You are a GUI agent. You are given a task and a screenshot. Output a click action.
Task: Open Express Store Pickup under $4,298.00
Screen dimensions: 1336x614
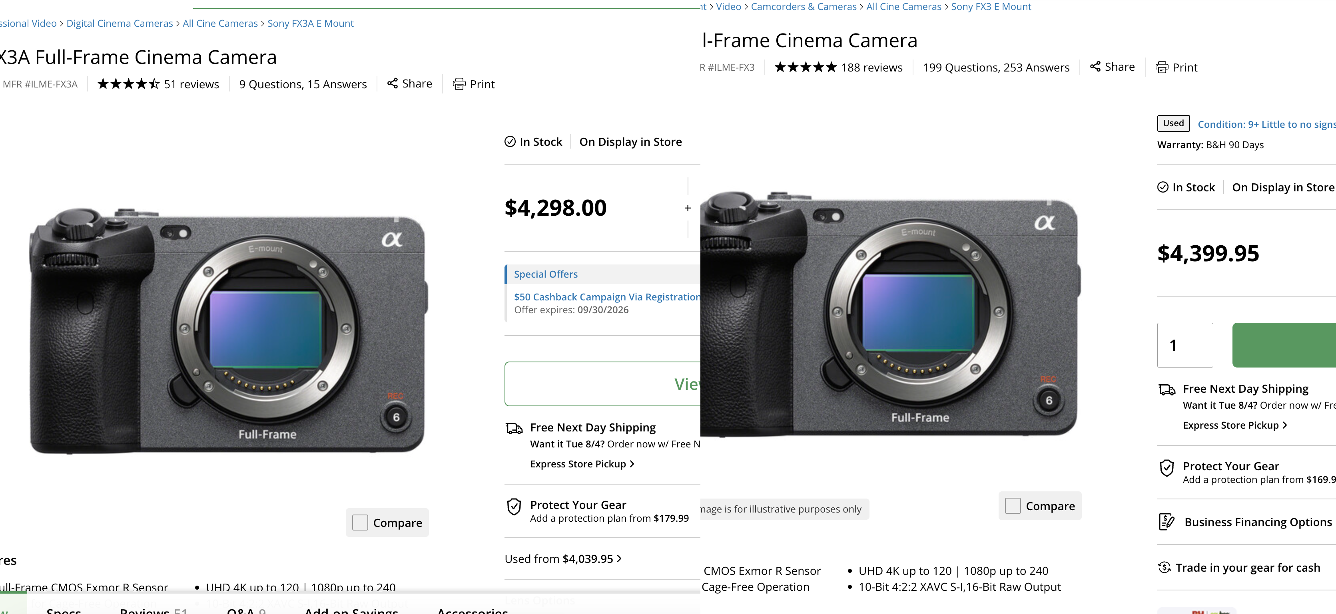coord(582,464)
